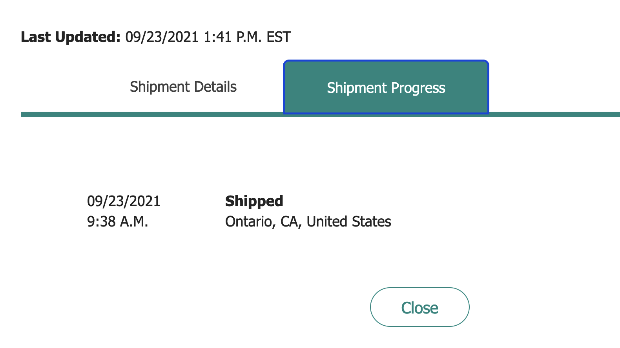Switch to the Shipment Details tab
This screenshot has width=620, height=348.
click(x=183, y=87)
